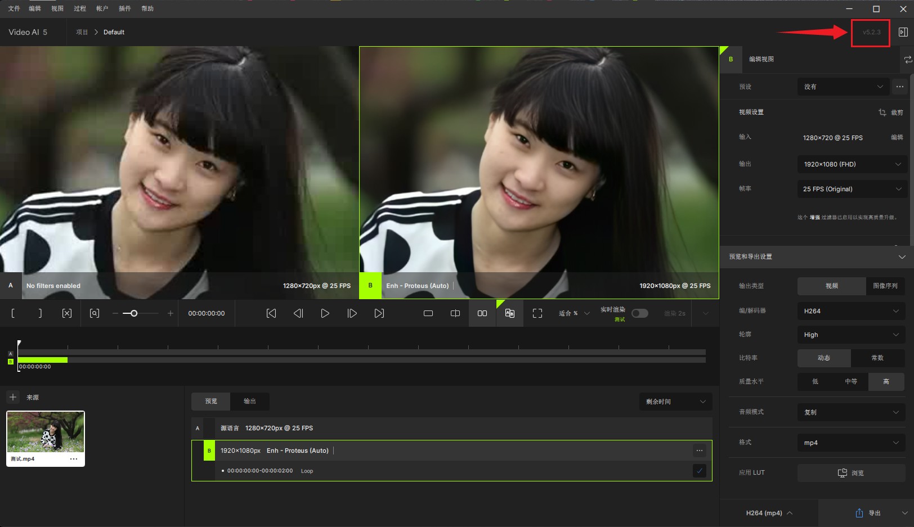Click the play button in transport controls
This screenshot has height=527, width=914.
pos(325,313)
